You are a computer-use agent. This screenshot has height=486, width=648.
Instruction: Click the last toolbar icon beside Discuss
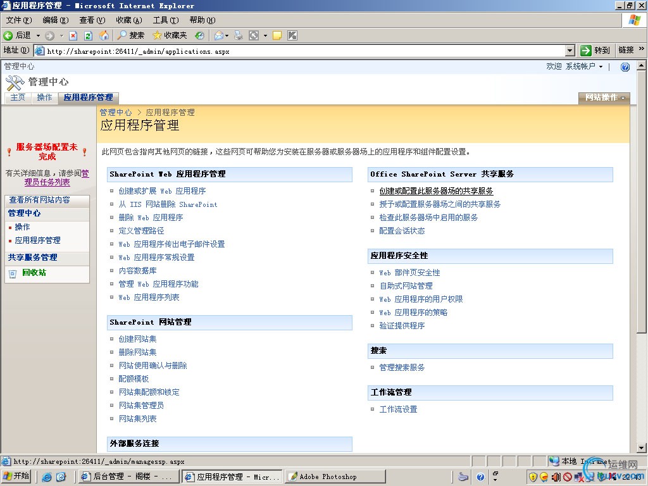292,35
